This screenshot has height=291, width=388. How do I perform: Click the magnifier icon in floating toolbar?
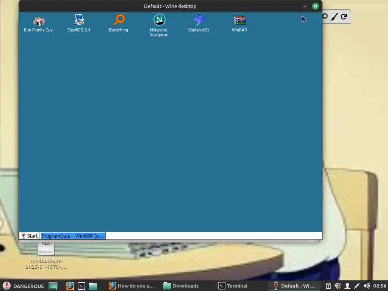pyautogui.click(x=325, y=17)
